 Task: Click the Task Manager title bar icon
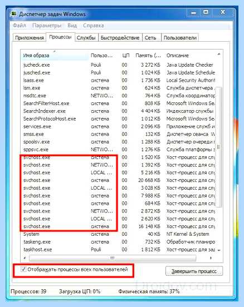[14, 14]
